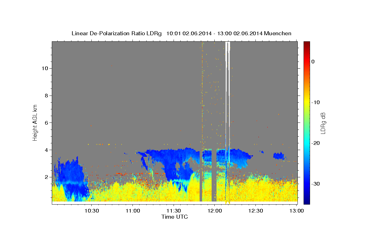Click the 'Time UTC' x-axis label
Viewport: 368px width, 245px height.
(174, 217)
